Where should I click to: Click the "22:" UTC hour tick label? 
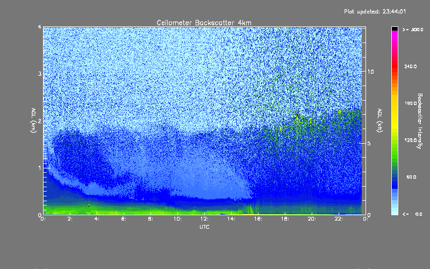(x=339, y=219)
